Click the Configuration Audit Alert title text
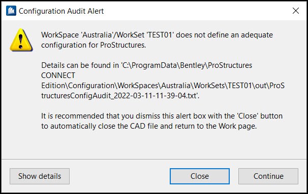The height and width of the screenshot is (194, 308). tap(61, 11)
